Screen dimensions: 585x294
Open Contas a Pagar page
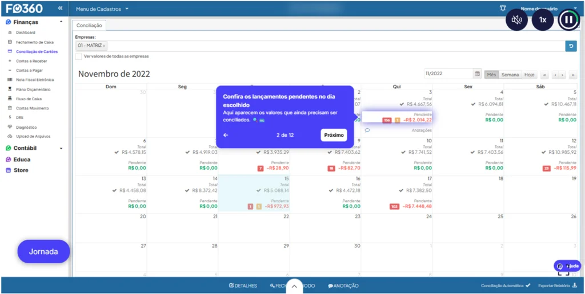pos(29,70)
